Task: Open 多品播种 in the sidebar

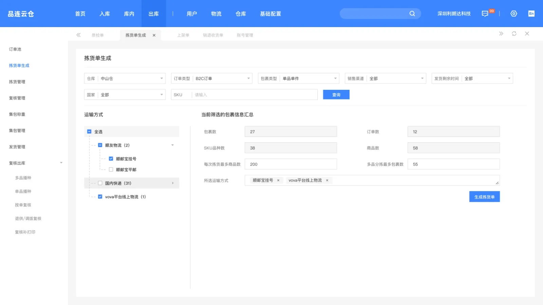Action: point(23,178)
